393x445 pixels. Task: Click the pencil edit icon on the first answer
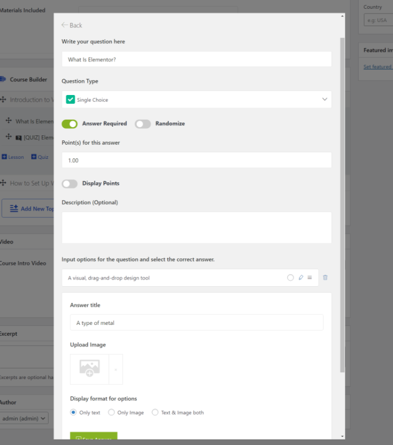(301, 277)
